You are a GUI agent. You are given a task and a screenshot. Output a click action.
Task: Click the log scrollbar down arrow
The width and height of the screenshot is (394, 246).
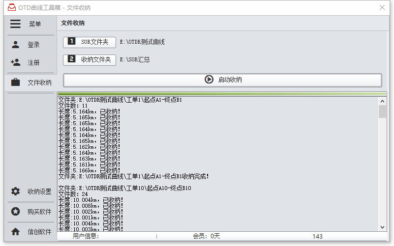point(382,227)
